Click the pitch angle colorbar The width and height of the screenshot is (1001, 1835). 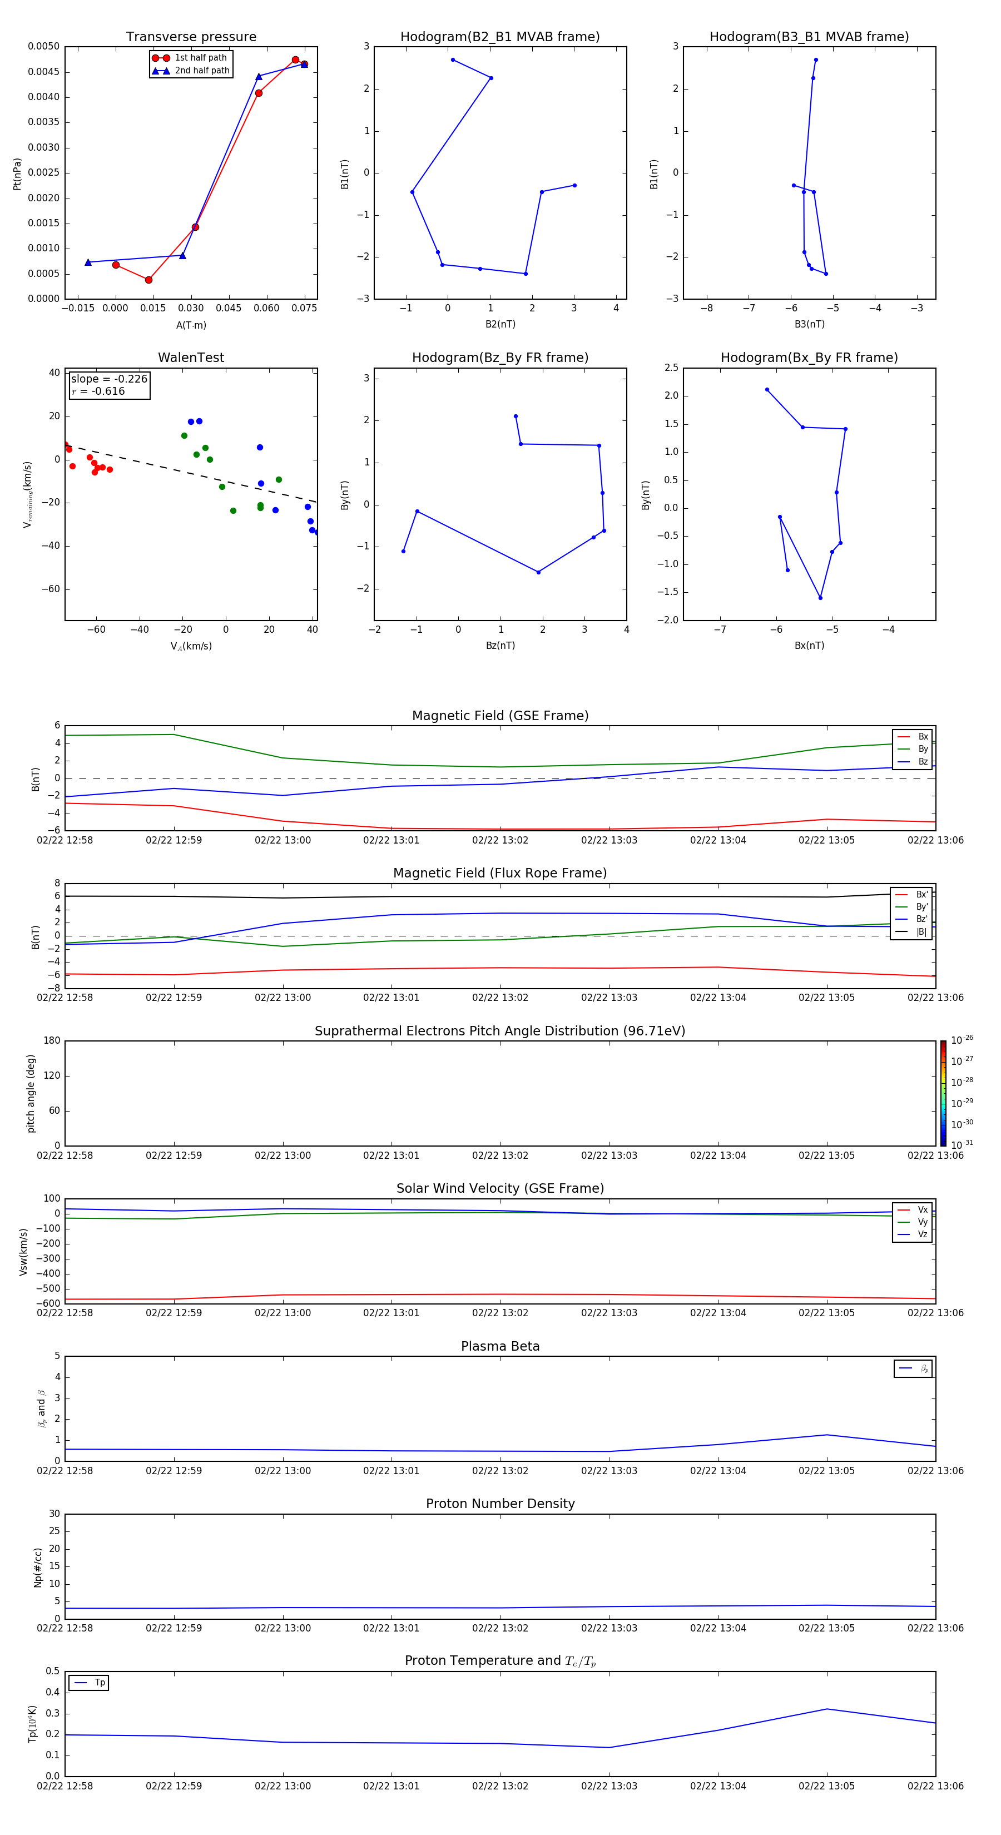click(x=943, y=1093)
